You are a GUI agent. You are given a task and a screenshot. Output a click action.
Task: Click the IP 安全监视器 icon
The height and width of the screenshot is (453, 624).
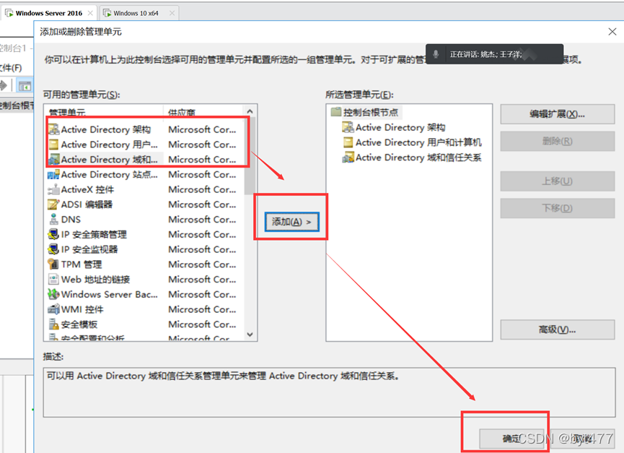[x=53, y=249]
